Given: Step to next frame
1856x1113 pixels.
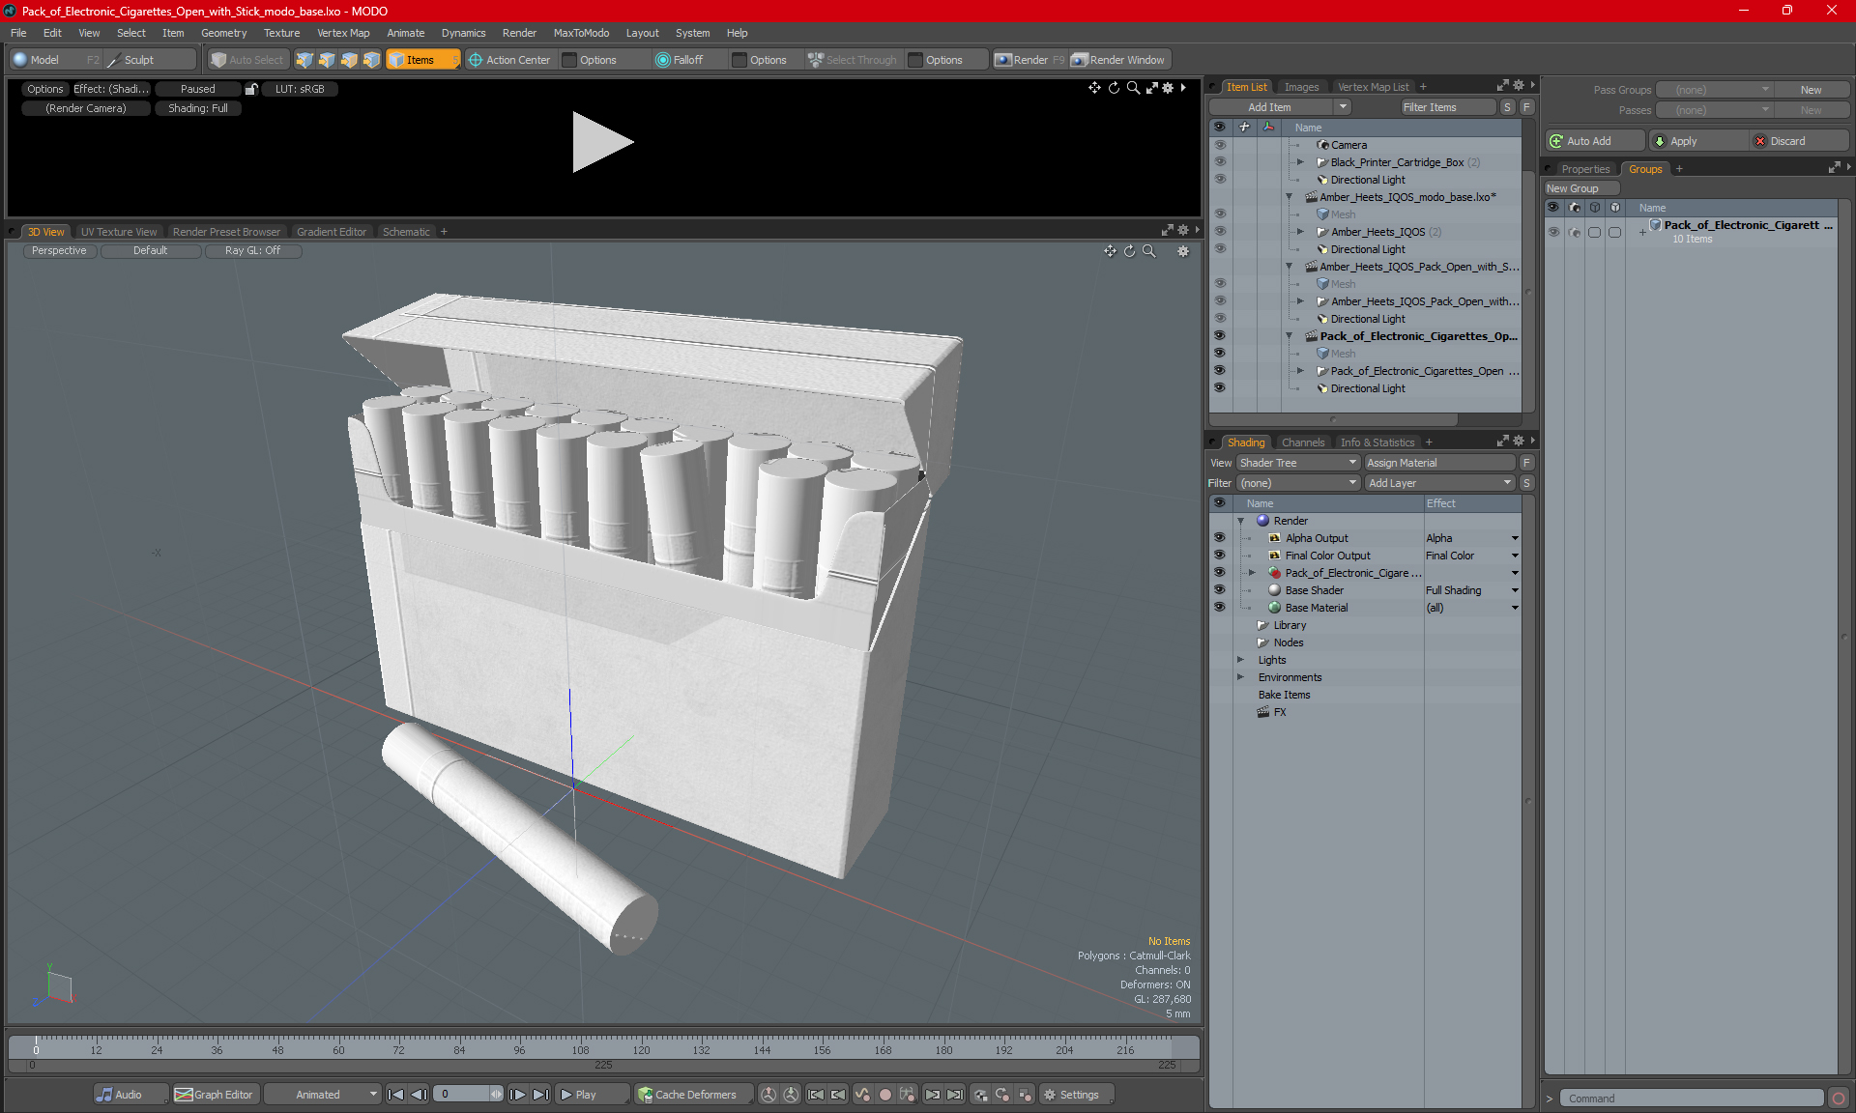Looking at the screenshot, I should click(518, 1095).
